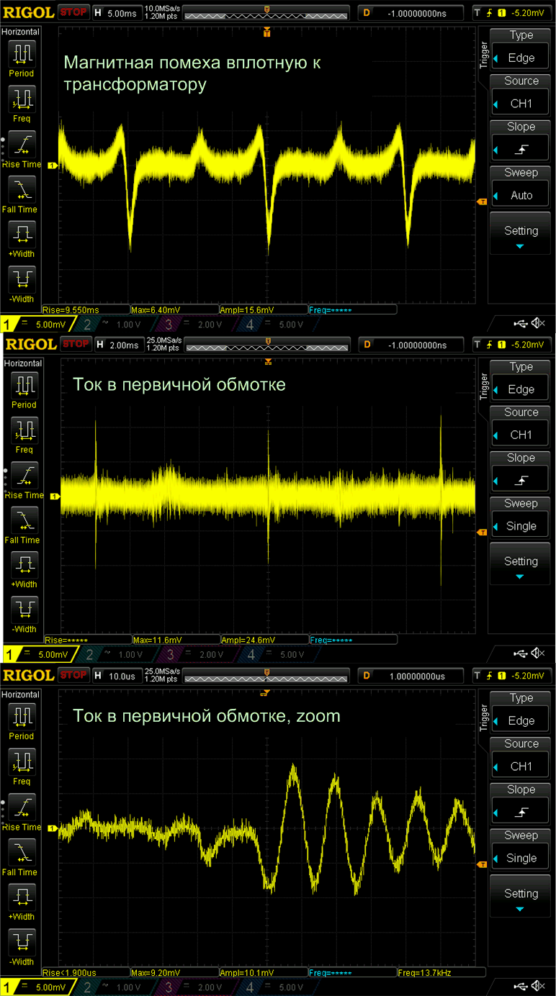Viewport: 556px width, 996px height.
Task: Pick +Width measurement in the 5.00ms capture
Action: (x=22, y=234)
